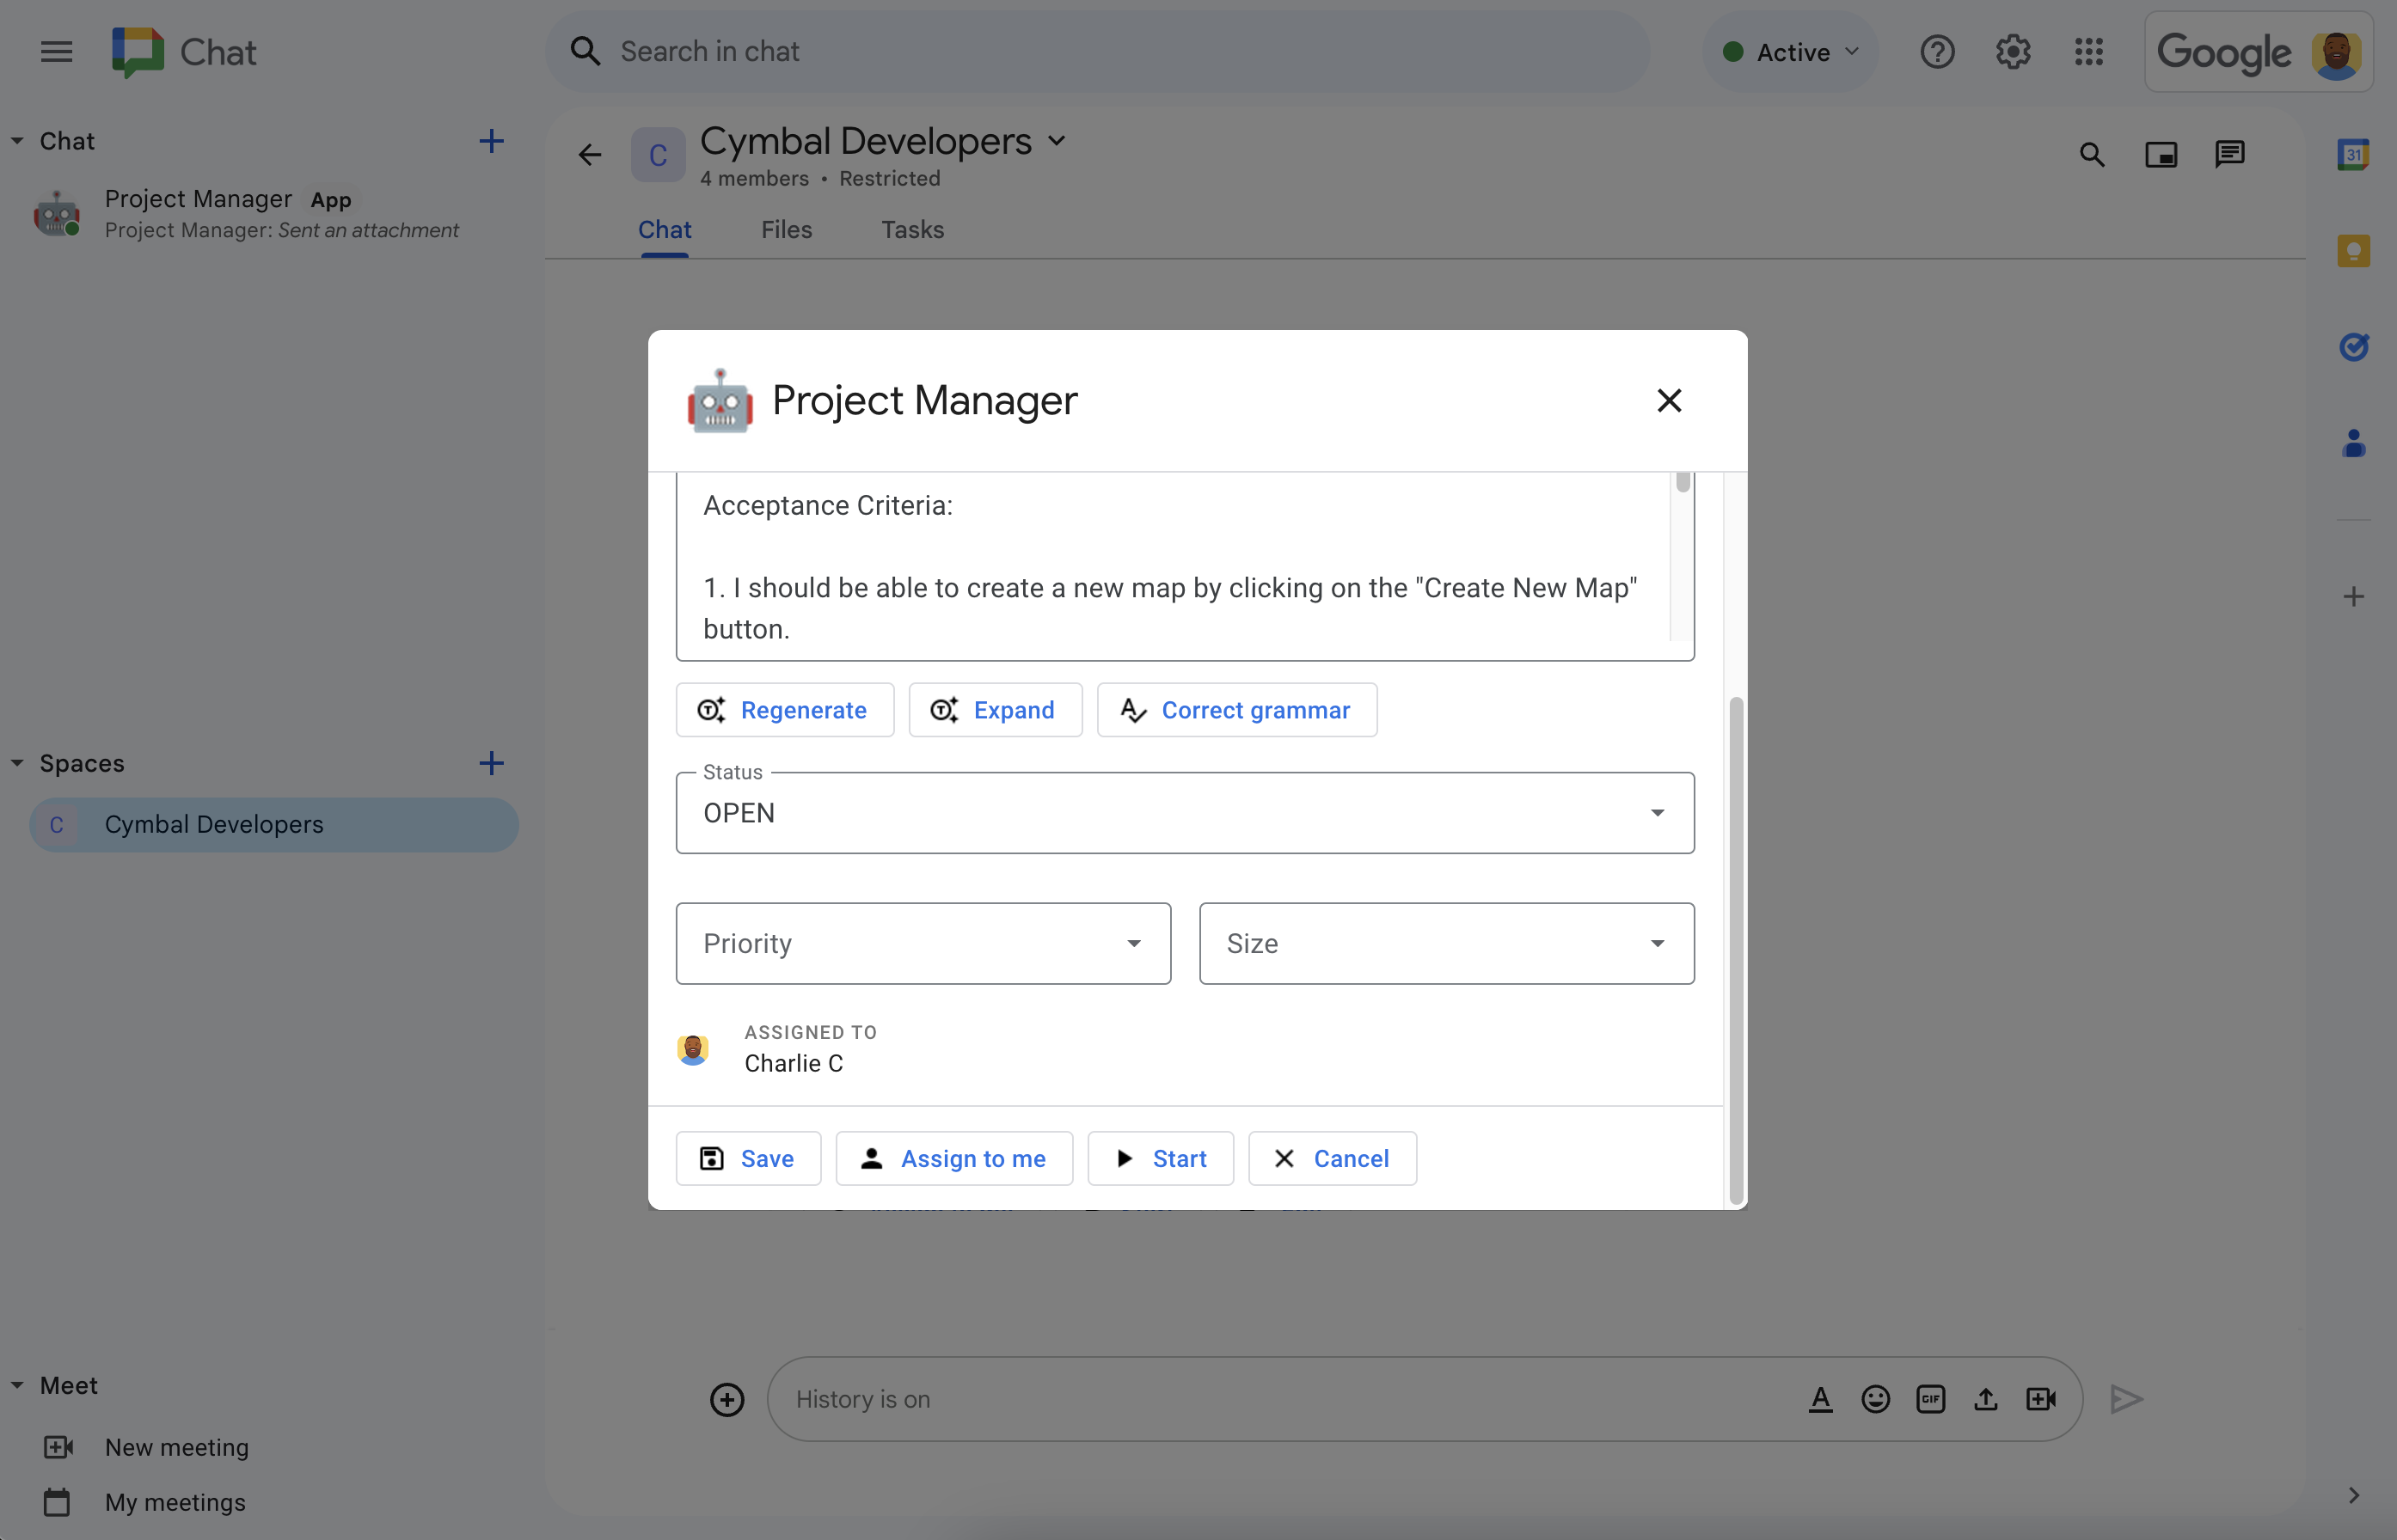Click the Assign to me icon button

(x=872, y=1156)
